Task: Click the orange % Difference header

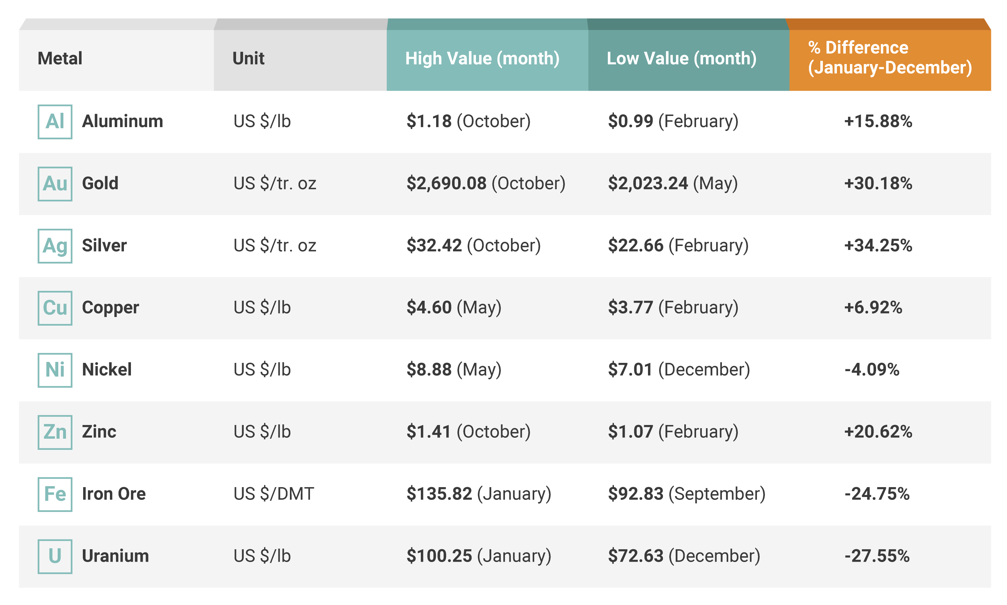Action: pos(890,57)
